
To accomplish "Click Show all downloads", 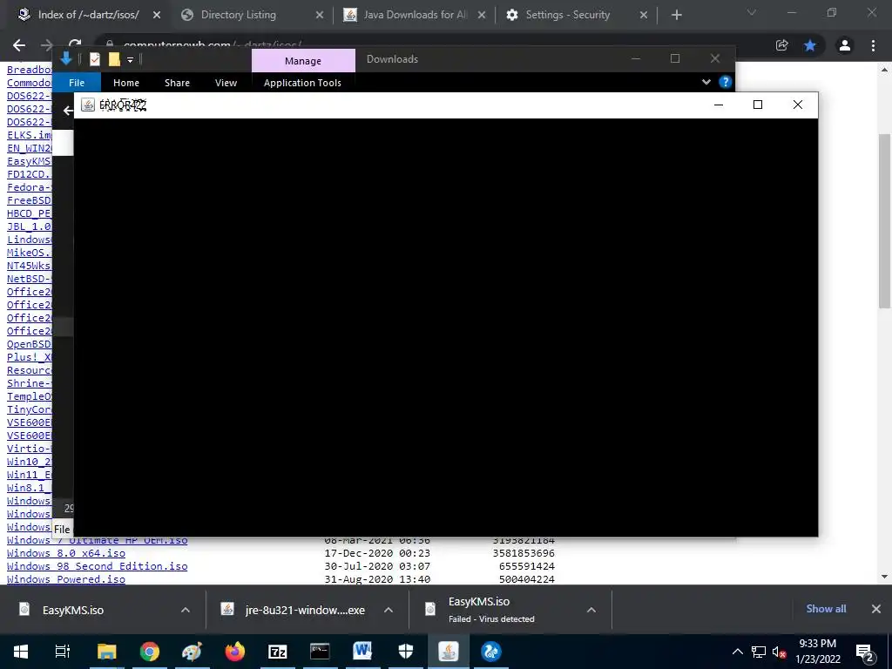I will click(826, 609).
